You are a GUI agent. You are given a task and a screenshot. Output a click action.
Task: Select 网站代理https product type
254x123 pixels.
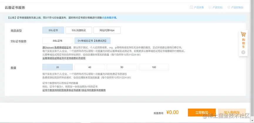[x=107, y=30]
